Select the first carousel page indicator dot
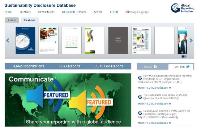197x128 pixels. pos(183,56)
